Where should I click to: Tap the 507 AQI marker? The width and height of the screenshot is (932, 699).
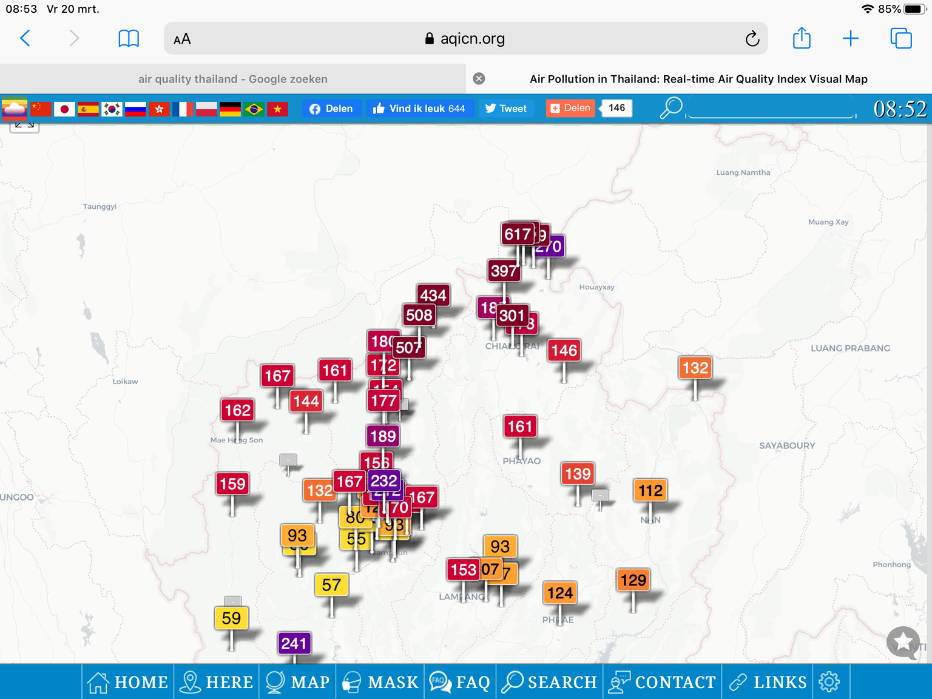coord(408,347)
